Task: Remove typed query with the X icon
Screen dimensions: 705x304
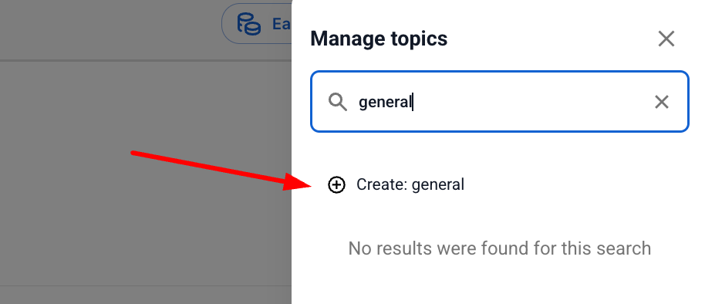Action: point(661,102)
